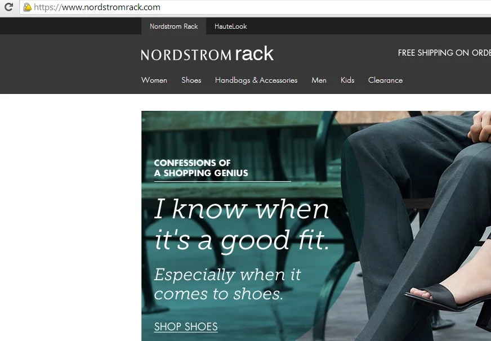The height and width of the screenshot is (341, 491).
Task: Click the browser reload icon
Action: pos(8,7)
